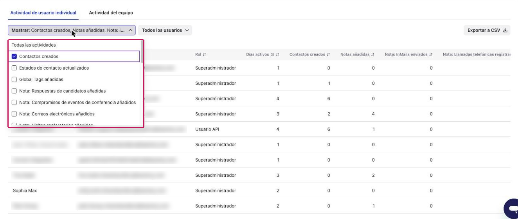Select the Sophia Max user row

[x=259, y=190]
